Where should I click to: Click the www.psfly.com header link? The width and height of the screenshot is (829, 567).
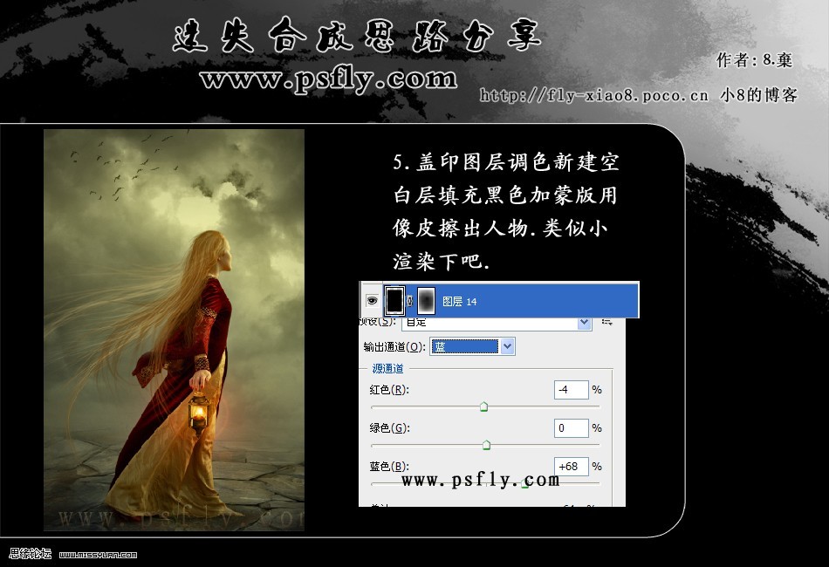tap(328, 79)
